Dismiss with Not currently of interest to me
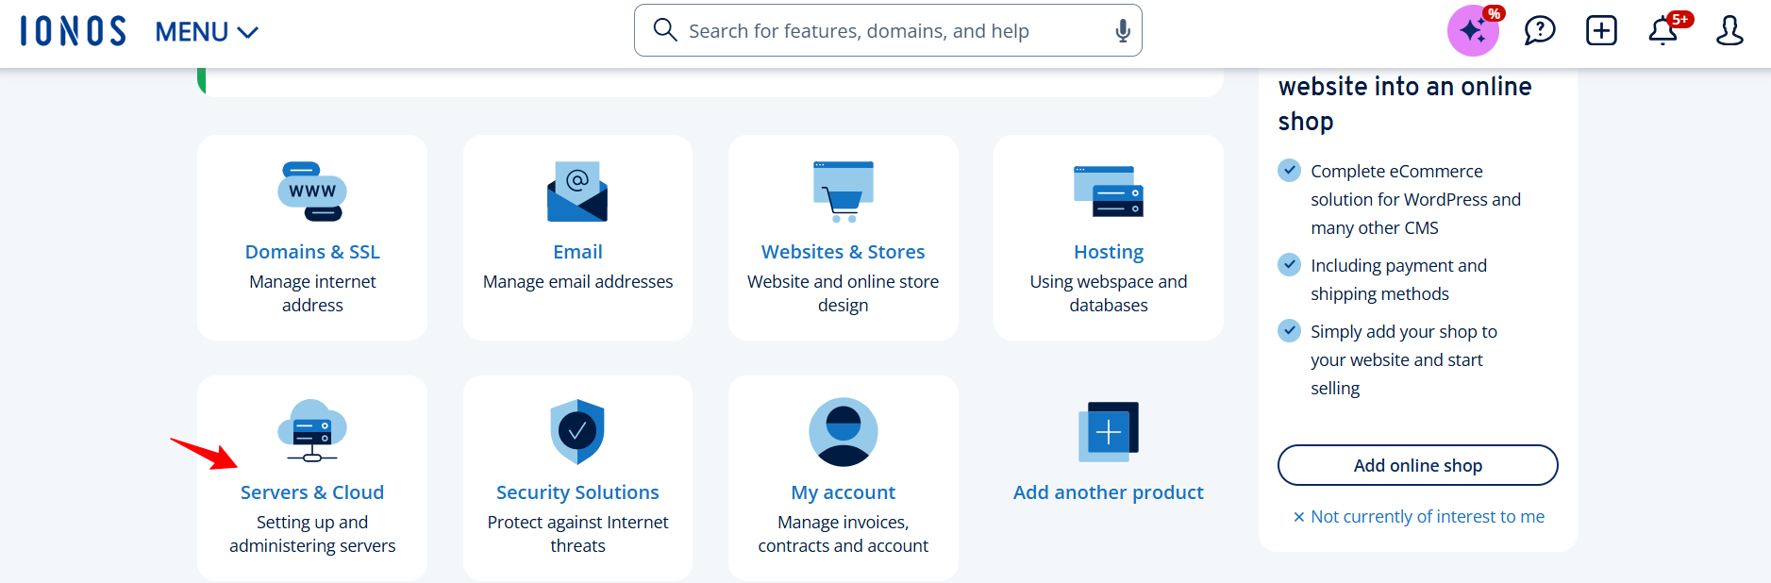This screenshot has height=583, width=1771. [x=1418, y=516]
